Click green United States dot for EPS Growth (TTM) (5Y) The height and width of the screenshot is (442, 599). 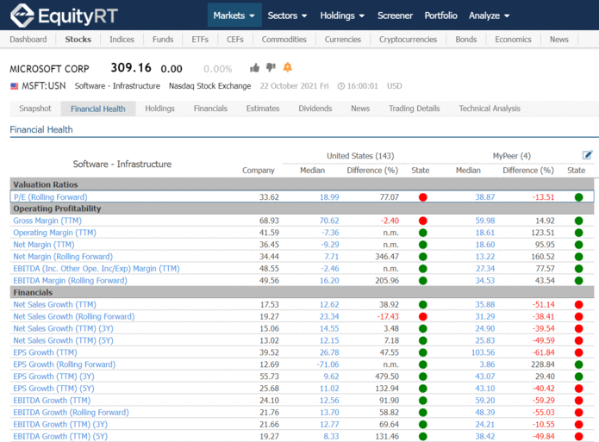422,389
